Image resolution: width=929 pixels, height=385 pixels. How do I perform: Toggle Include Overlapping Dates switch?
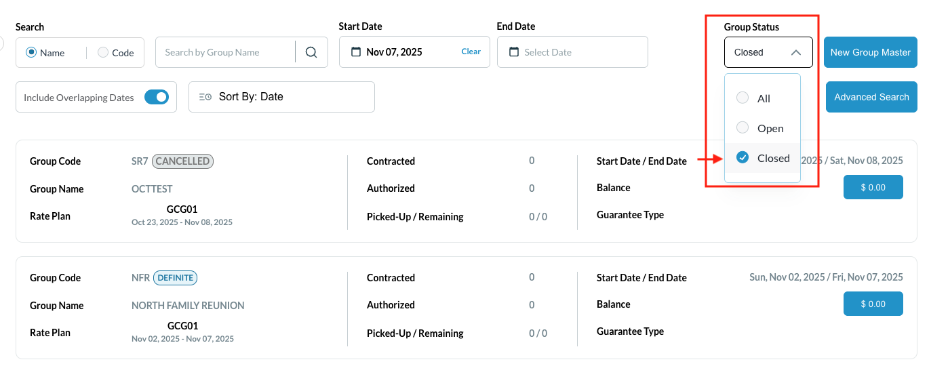(x=157, y=97)
